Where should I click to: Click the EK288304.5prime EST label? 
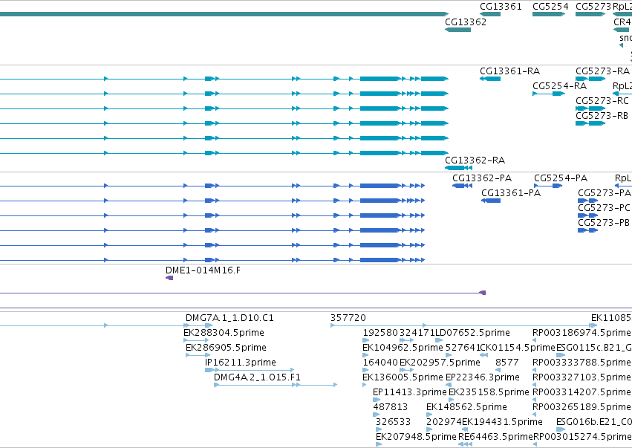point(224,333)
